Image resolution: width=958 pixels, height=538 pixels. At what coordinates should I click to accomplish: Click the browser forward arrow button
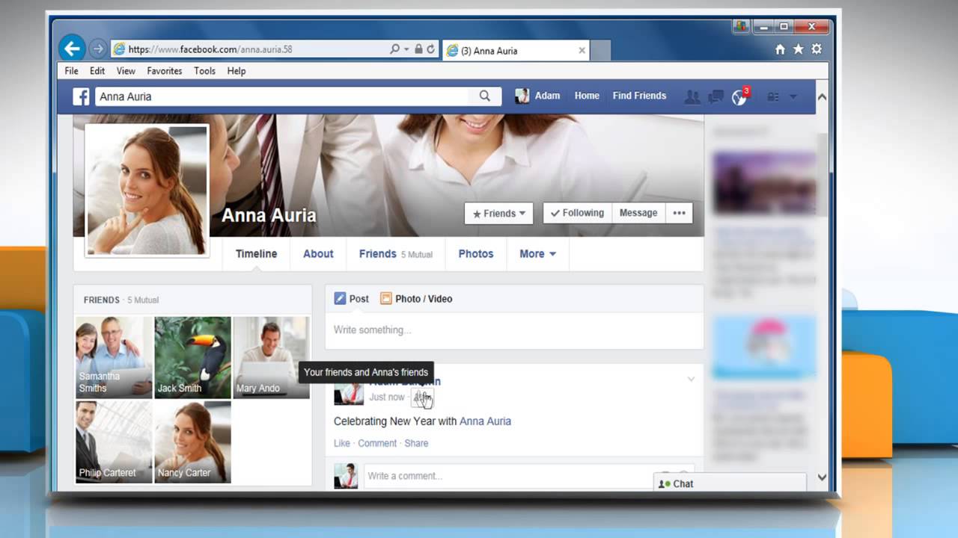(98, 49)
